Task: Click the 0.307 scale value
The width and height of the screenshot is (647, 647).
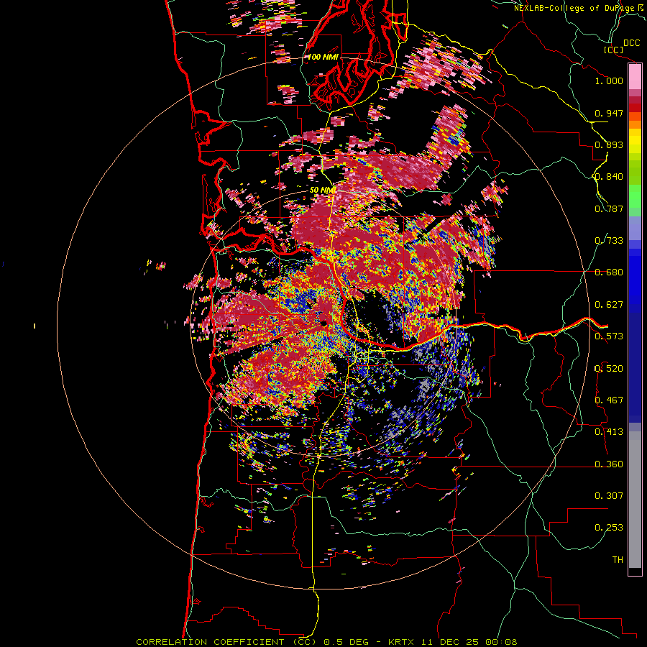Action: pos(609,496)
